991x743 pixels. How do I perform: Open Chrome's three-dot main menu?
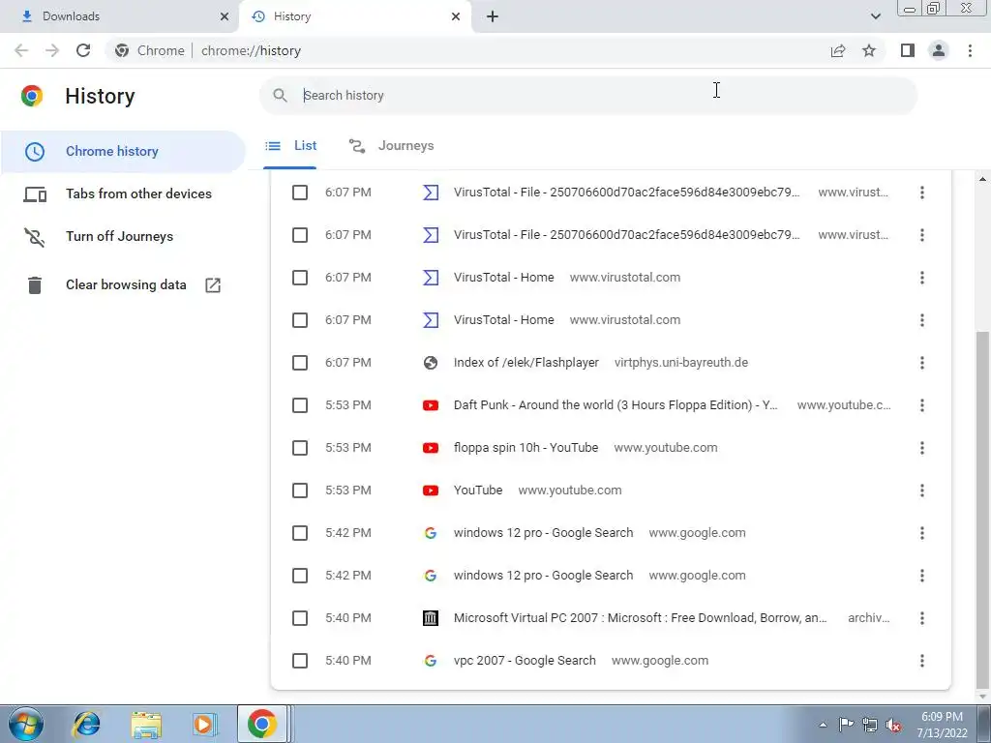pos(970,50)
